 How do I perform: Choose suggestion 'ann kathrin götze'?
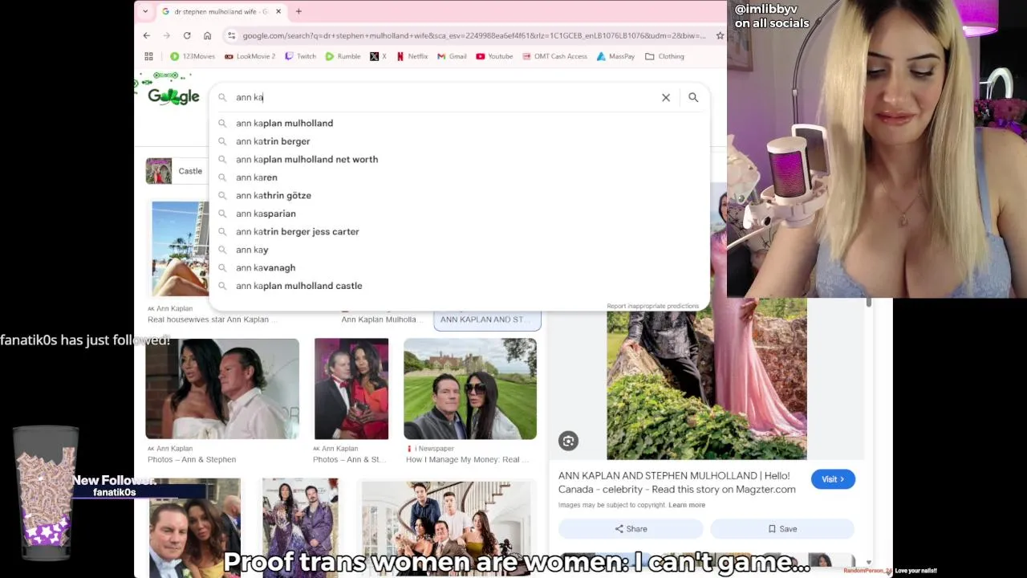(x=459, y=195)
